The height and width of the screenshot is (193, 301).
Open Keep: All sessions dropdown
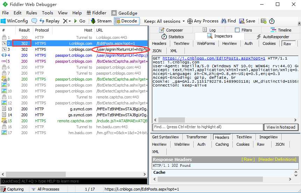164,21
